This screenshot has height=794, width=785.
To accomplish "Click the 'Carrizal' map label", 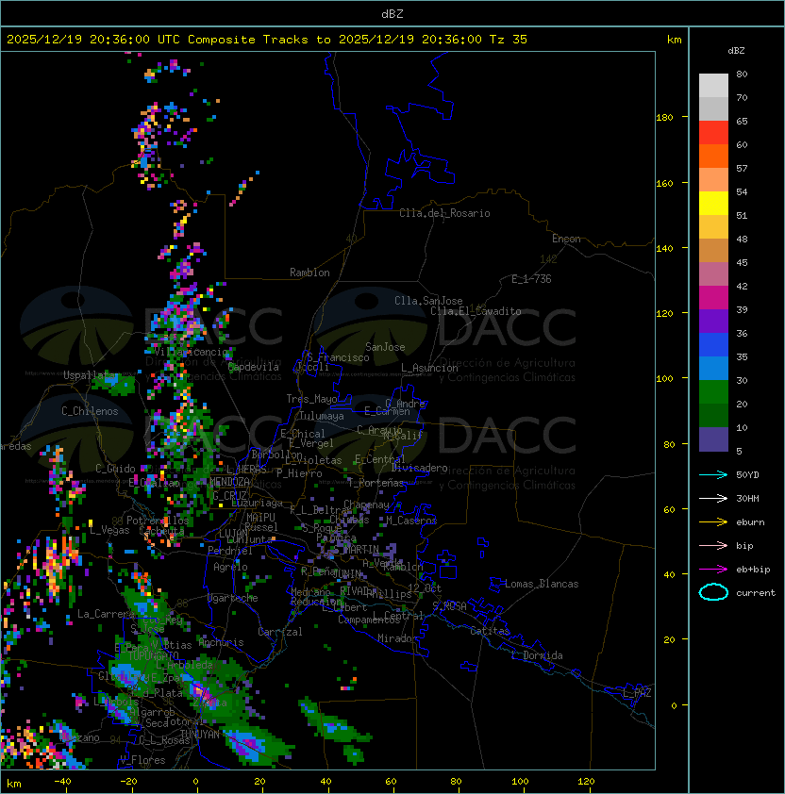I will 280,632.
